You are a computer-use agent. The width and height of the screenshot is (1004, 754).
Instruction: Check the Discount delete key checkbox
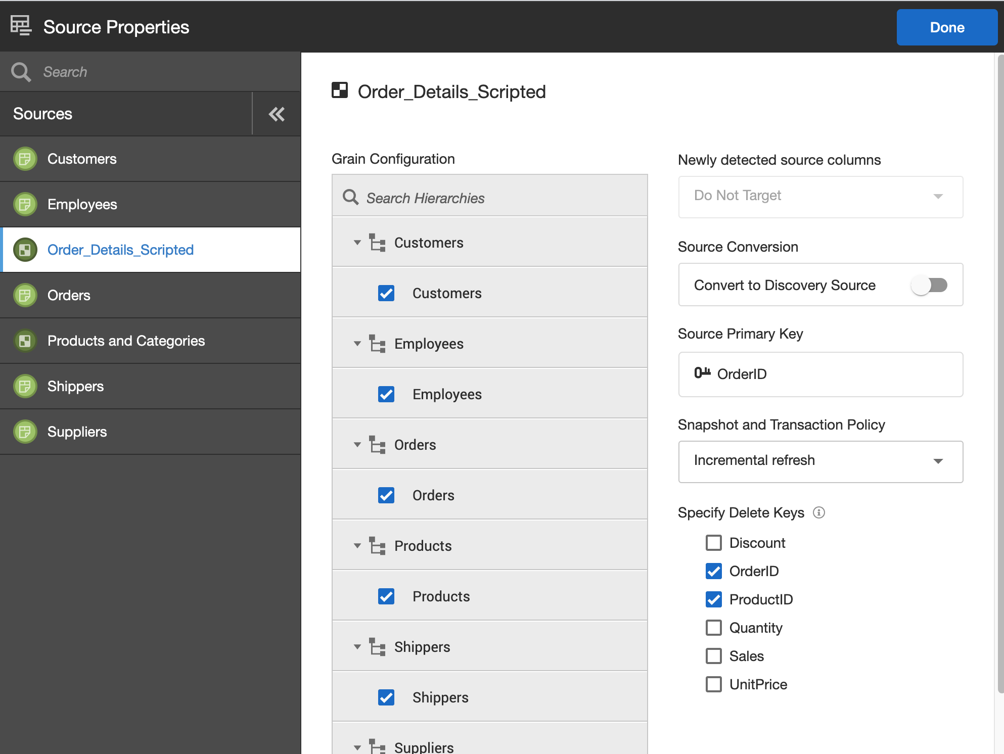pos(713,543)
